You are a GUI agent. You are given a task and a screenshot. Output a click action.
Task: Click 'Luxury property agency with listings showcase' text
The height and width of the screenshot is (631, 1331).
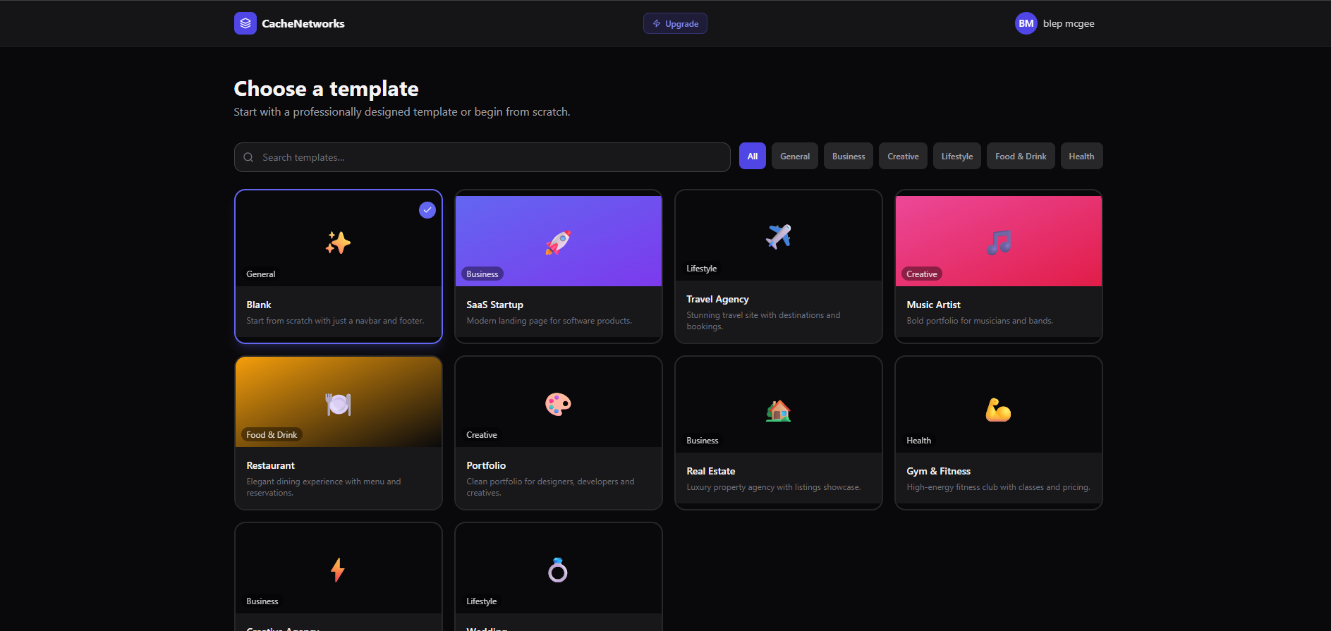tap(773, 487)
